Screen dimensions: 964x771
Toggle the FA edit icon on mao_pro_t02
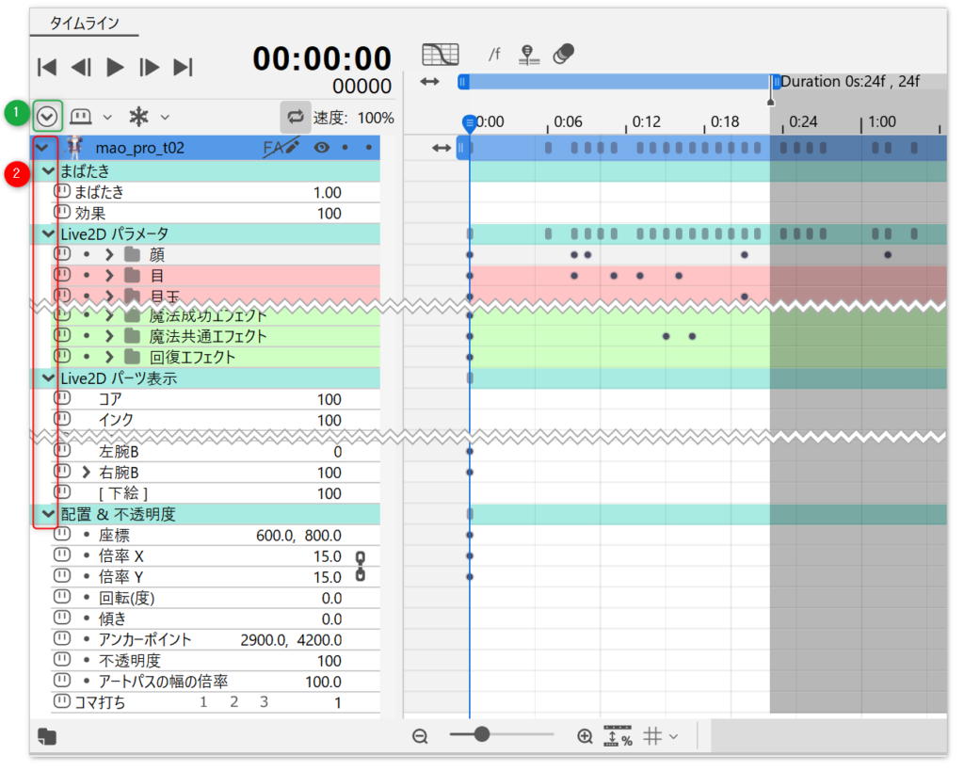pyautogui.click(x=281, y=148)
